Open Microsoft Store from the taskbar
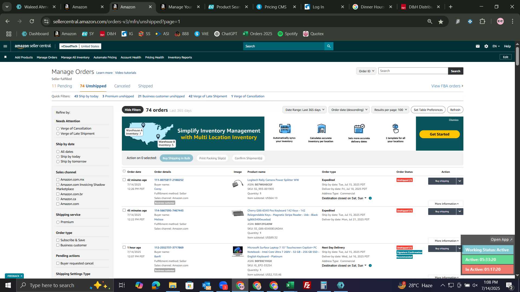 (x=190, y=285)
